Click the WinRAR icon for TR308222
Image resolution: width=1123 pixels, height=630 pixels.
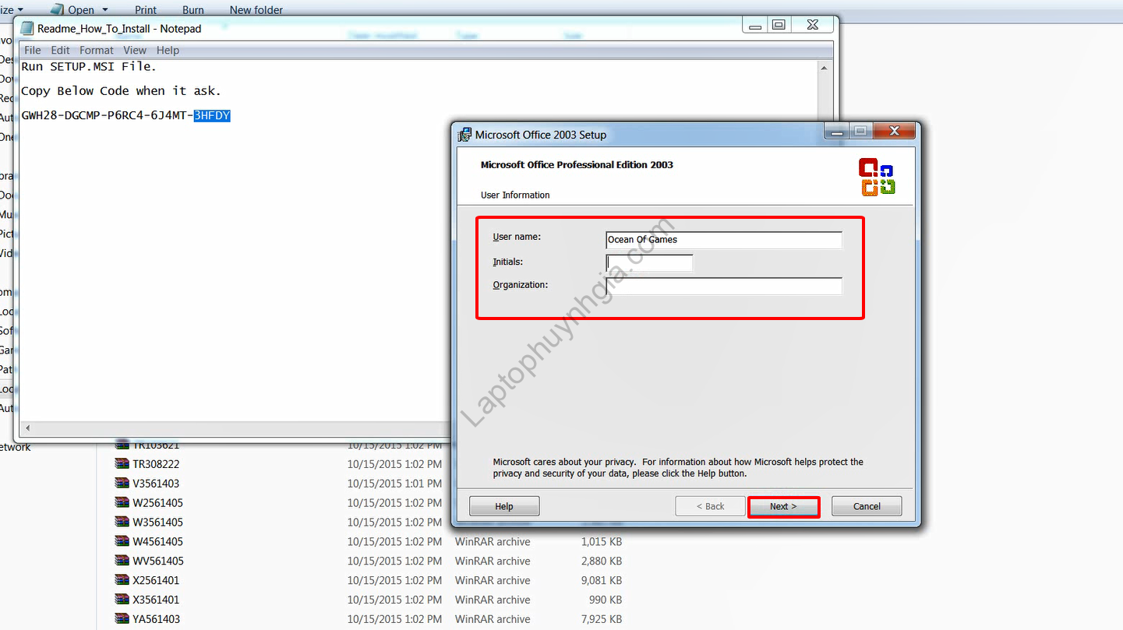coord(122,464)
